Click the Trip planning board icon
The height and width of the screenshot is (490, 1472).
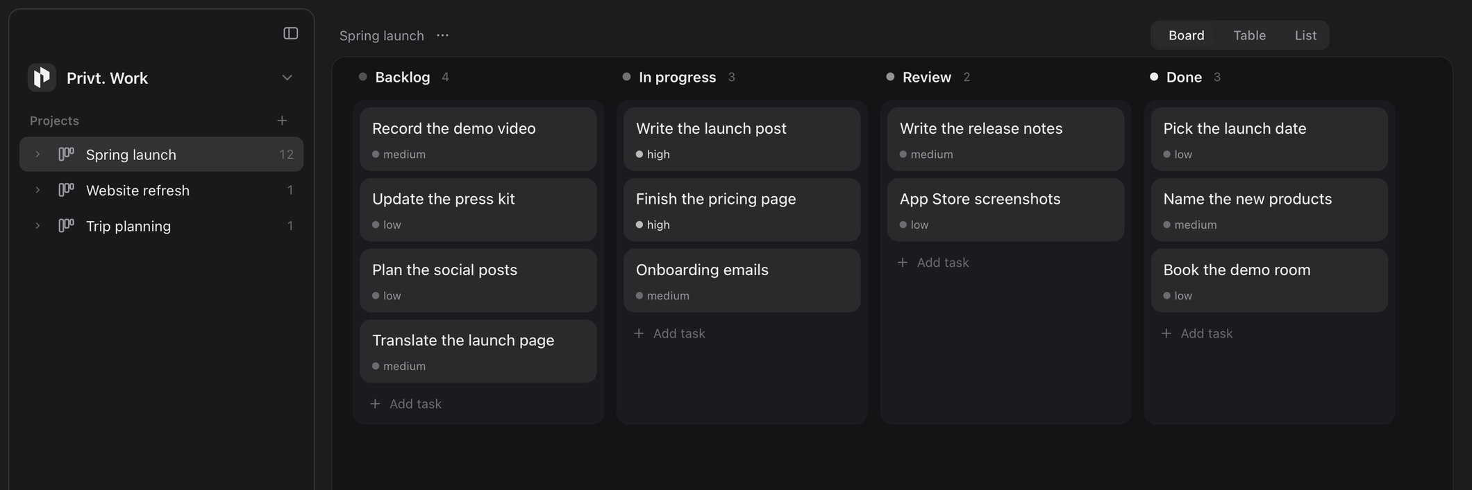pyautogui.click(x=66, y=225)
